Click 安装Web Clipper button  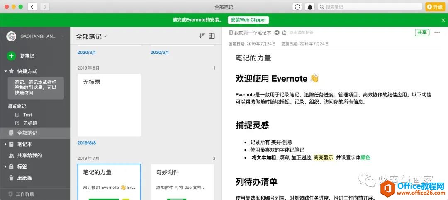click(248, 20)
